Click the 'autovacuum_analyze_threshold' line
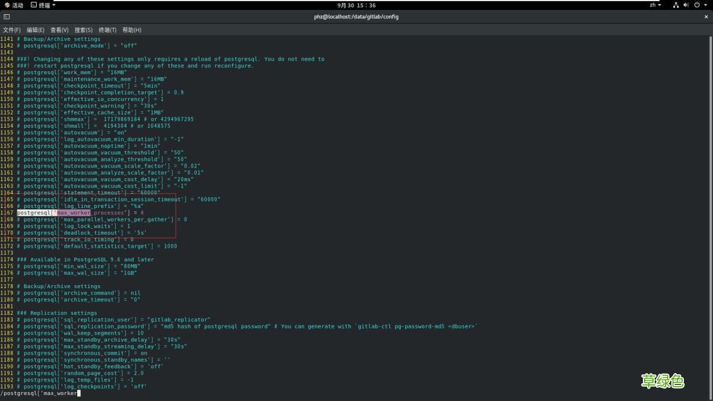 tap(102, 159)
